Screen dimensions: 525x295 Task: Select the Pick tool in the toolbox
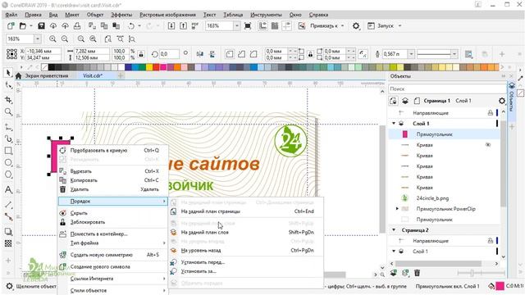pos(8,73)
